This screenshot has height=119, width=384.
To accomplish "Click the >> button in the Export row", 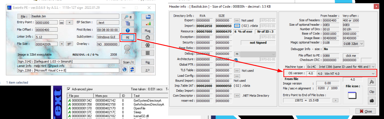I will [x=237, y=20].
